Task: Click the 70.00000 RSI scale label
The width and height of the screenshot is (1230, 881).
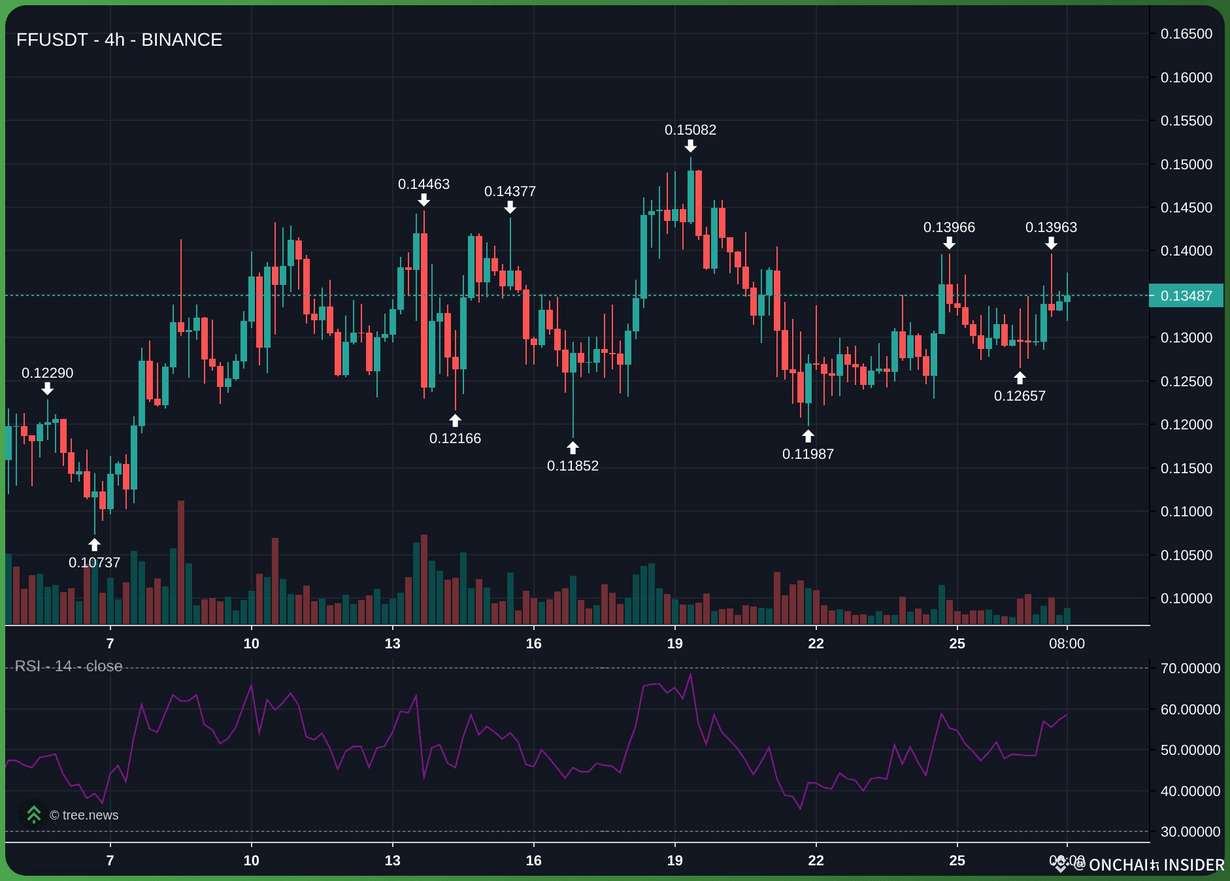Action: [x=1190, y=668]
